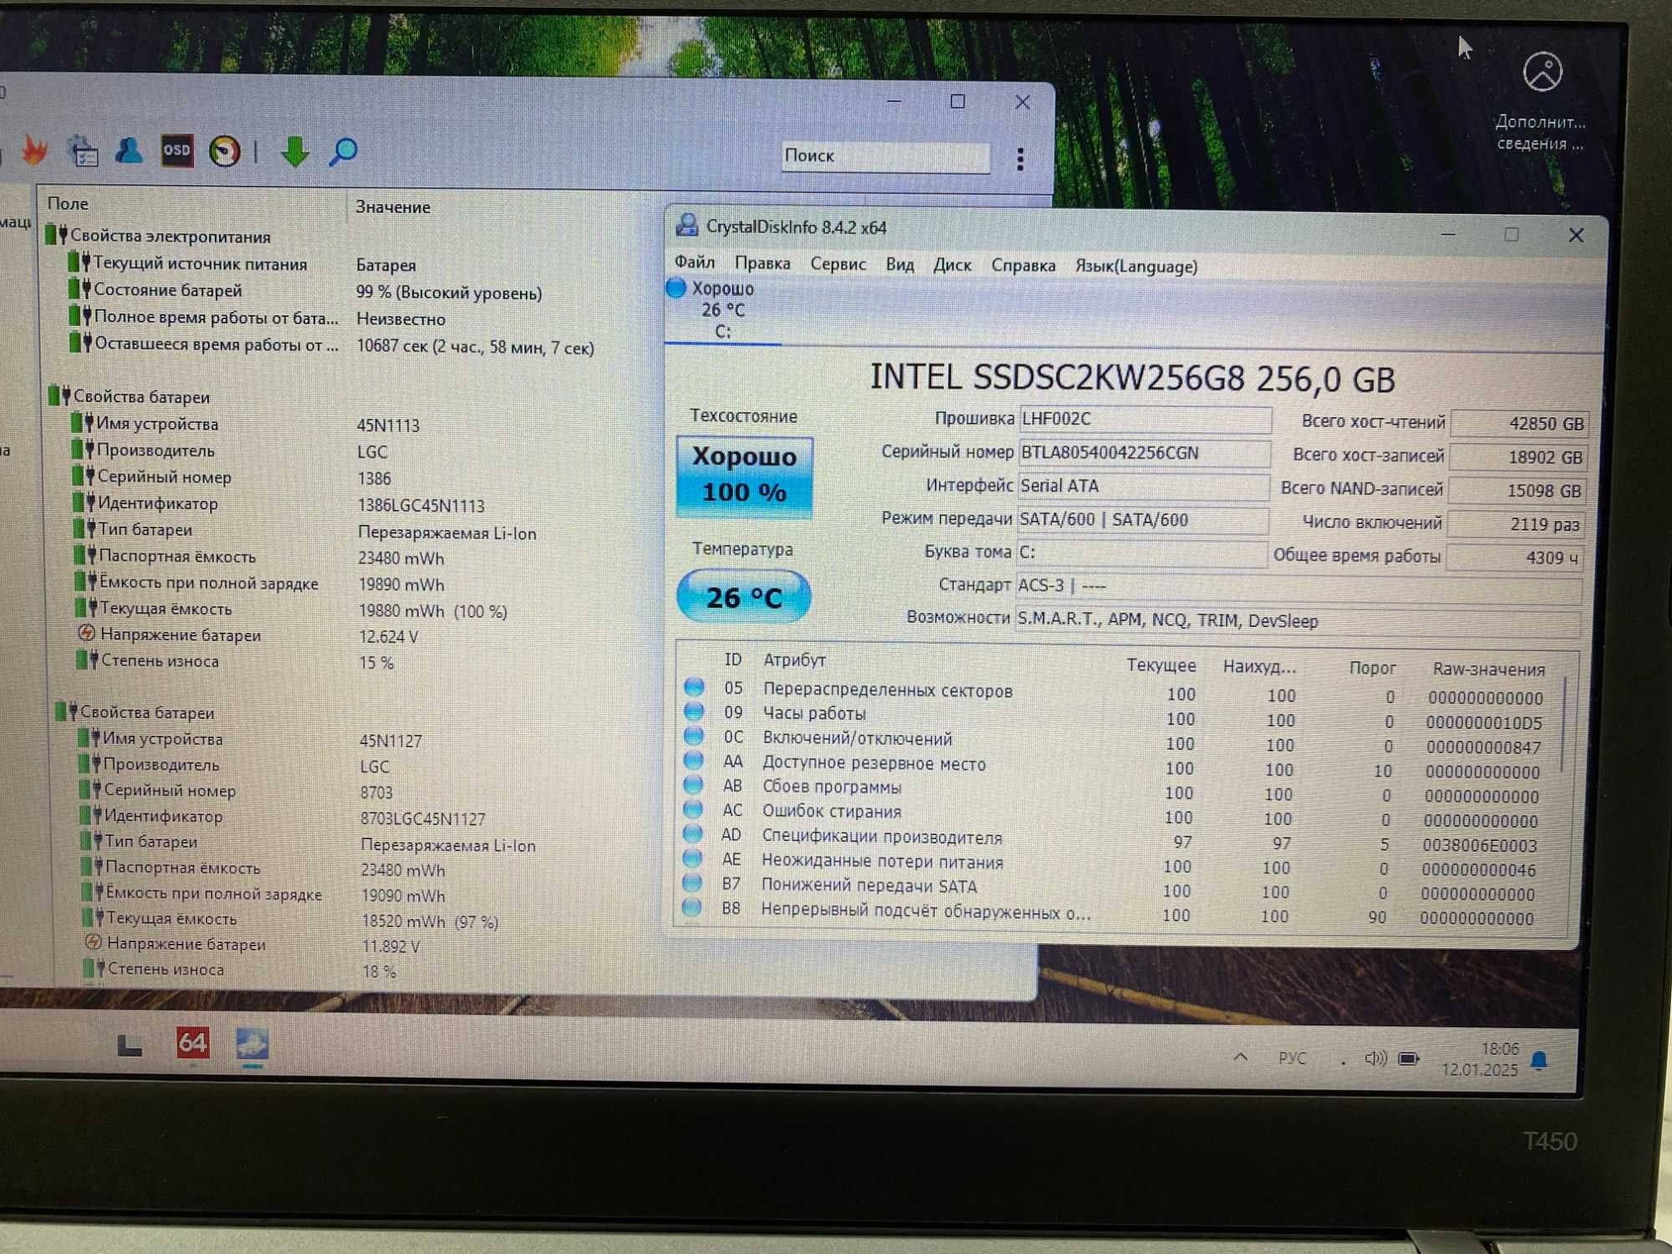Open the Правка menu
The image size is (1672, 1254).
click(x=762, y=263)
